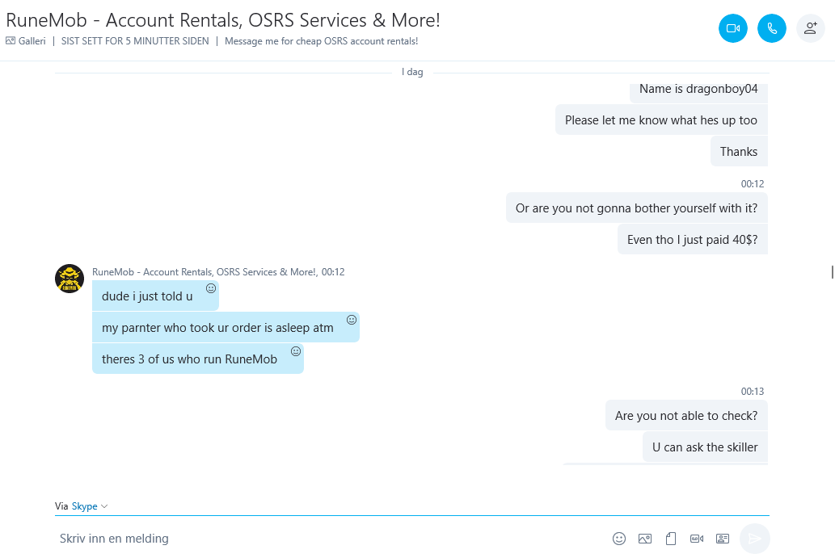Share a contact card in chat
835x558 pixels.
click(723, 539)
